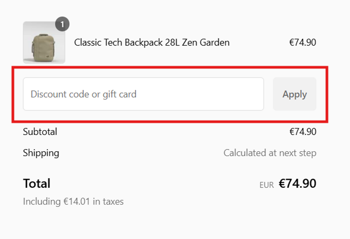The width and height of the screenshot is (350, 239).
Task: Focus the Discount code or gift card field
Action: (143, 94)
